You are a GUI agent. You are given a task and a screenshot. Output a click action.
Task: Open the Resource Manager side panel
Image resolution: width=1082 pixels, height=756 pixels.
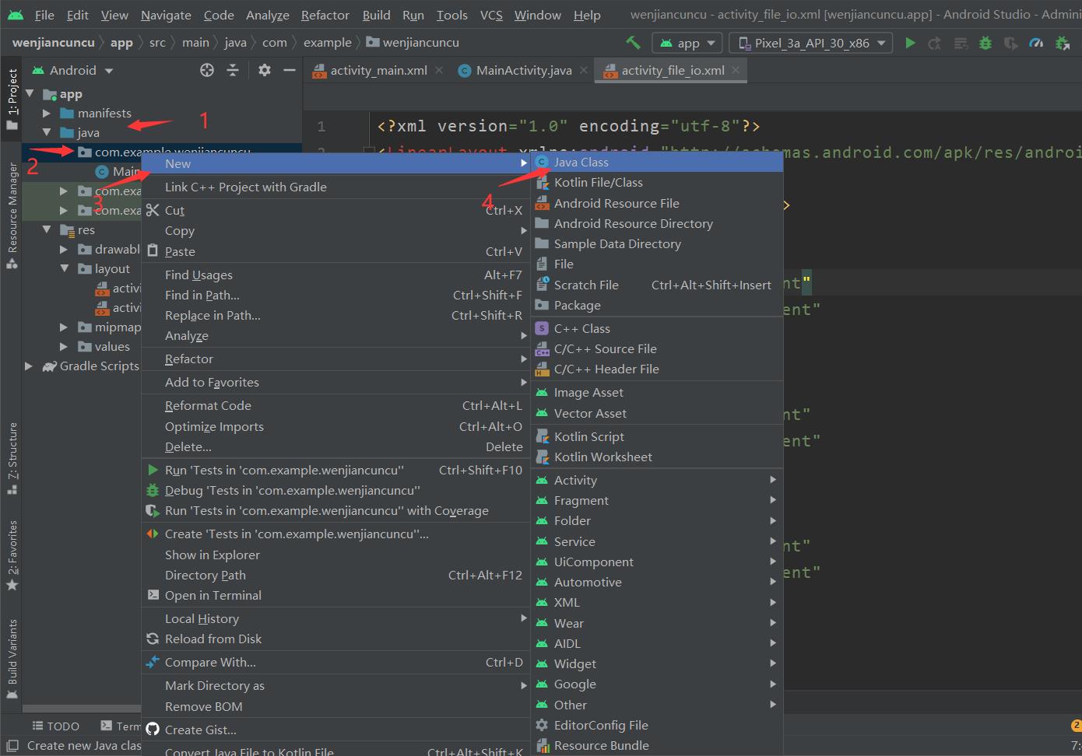pos(12,215)
